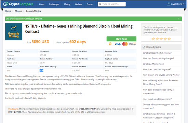The width and height of the screenshot is (188, 123).
Task: Focus the Type to search field
Action: (x=112, y=4)
